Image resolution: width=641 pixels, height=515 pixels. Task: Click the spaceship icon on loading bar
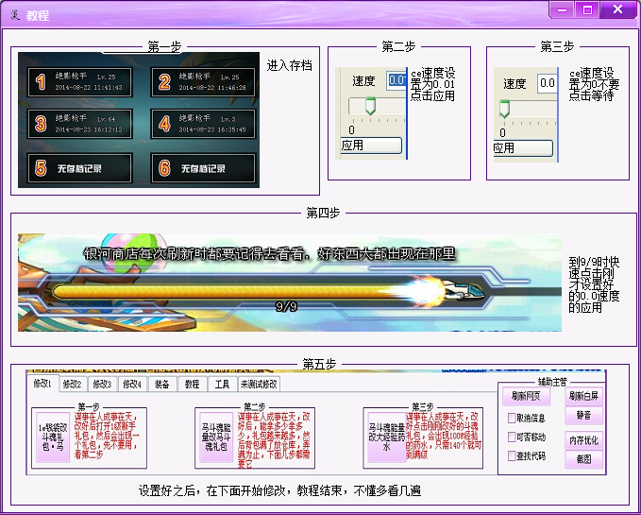[x=464, y=290]
